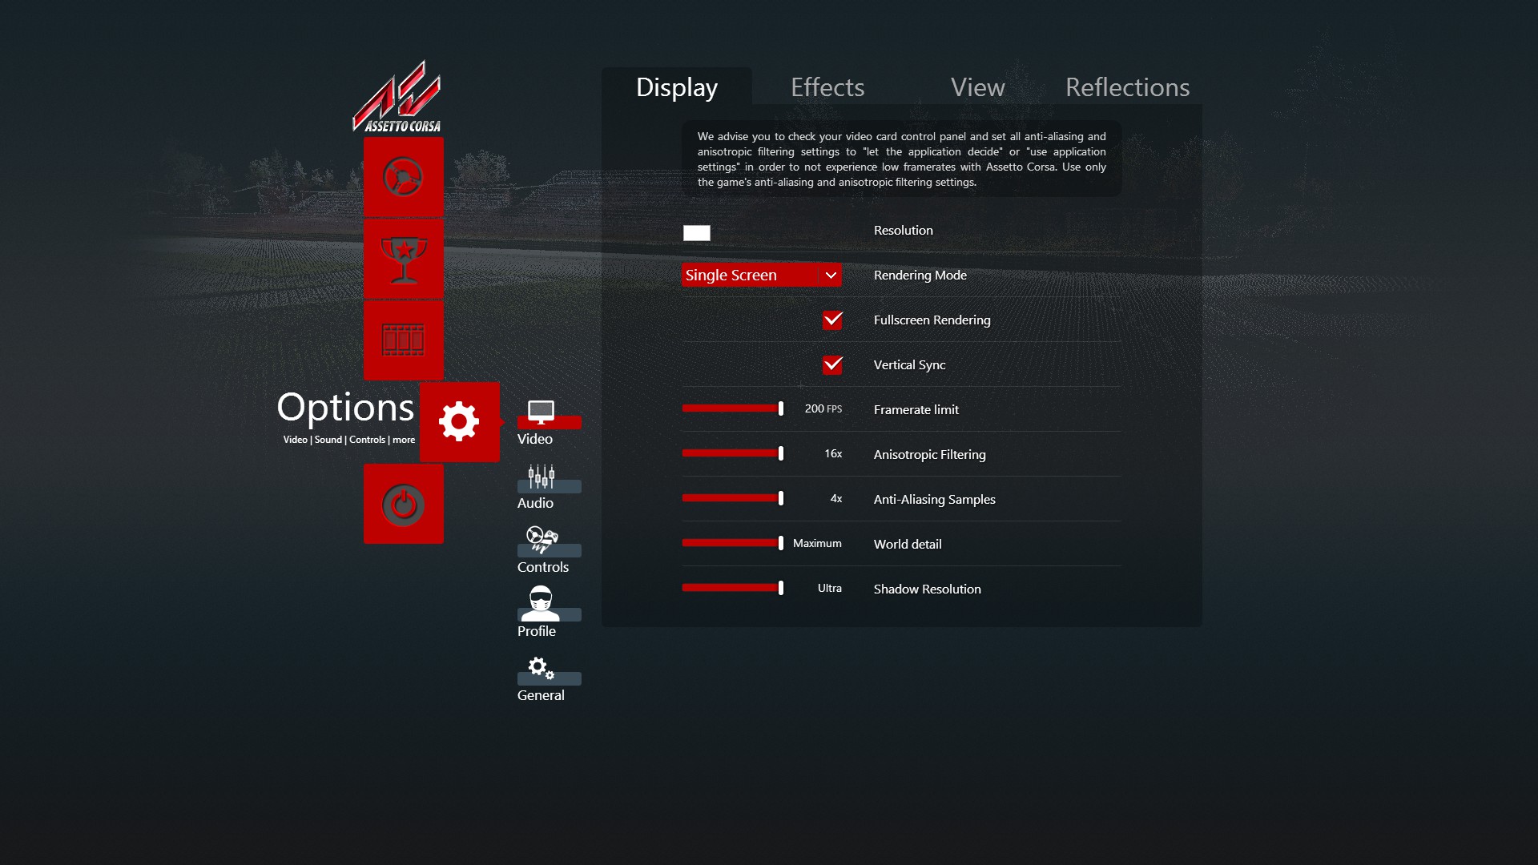Open General settings gears icon
The width and height of the screenshot is (1538, 865).
point(542,669)
